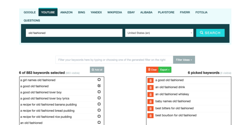Select checkbox for 'a good old fashioned lover boy lyrics'
252x125 pixels.
click(x=99, y=98)
